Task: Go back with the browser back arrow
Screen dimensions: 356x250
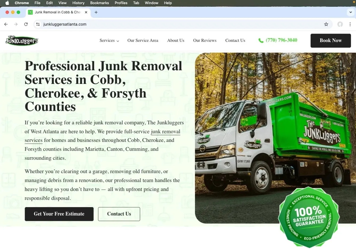Action: point(6,24)
